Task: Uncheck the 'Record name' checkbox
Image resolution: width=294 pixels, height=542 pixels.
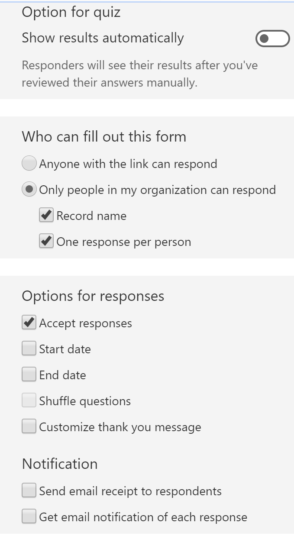Action: point(46,215)
